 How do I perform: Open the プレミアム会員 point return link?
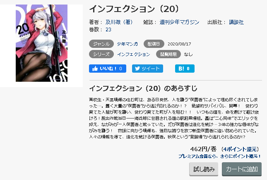click(219, 156)
